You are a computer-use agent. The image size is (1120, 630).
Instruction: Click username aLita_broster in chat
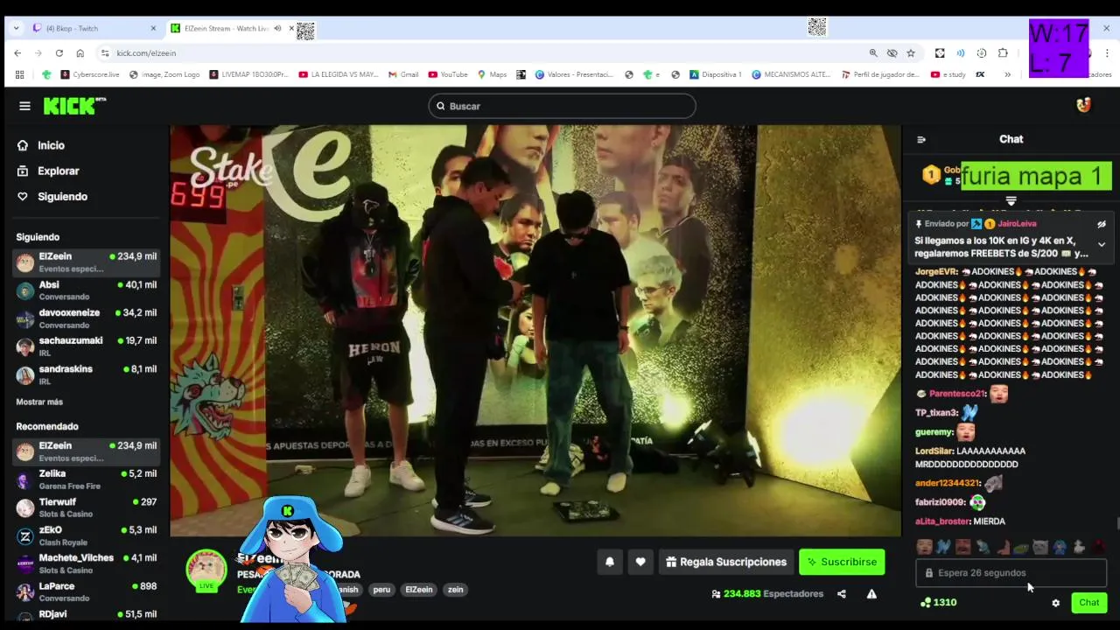coord(942,521)
